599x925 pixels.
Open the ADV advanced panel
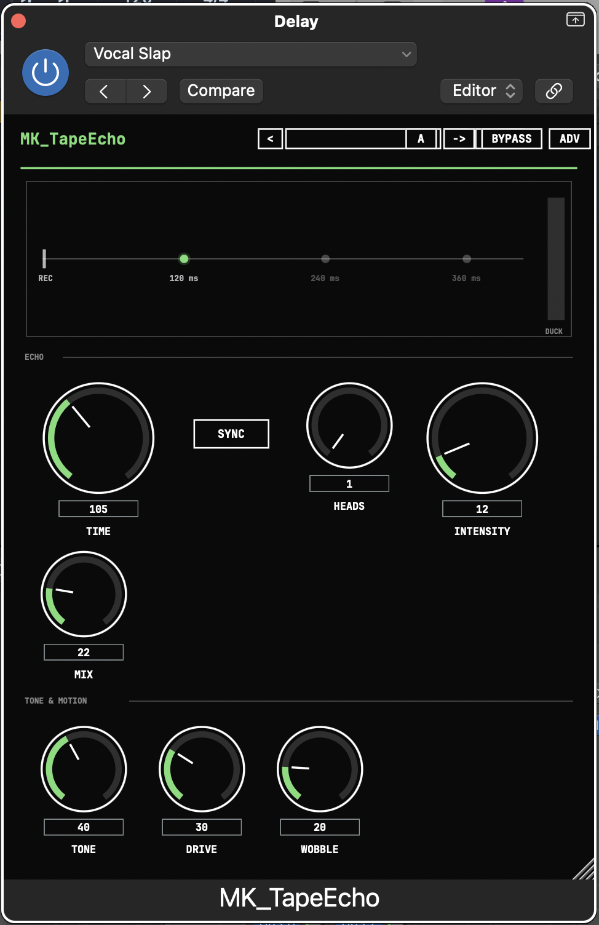(x=569, y=138)
